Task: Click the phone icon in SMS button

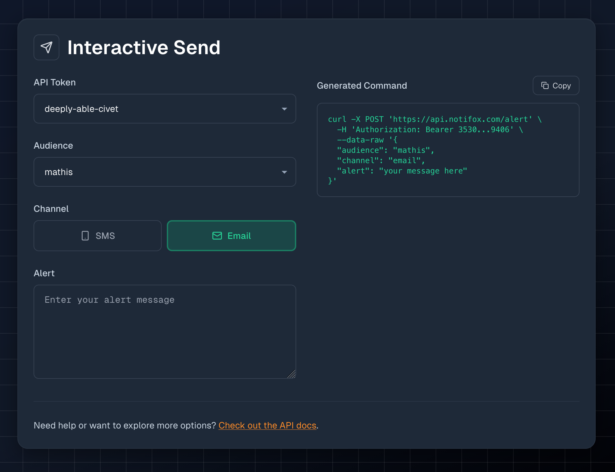Action: tap(85, 236)
